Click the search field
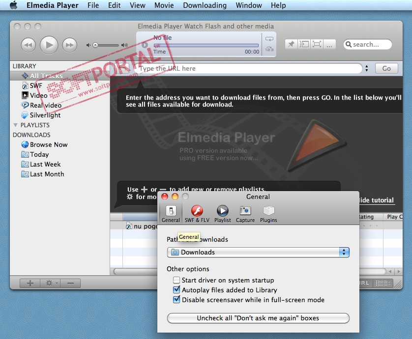Viewport: 412px width, 339px height. pos(368,44)
